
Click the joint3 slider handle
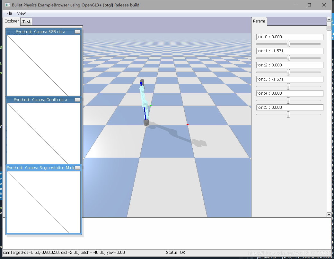click(289, 86)
